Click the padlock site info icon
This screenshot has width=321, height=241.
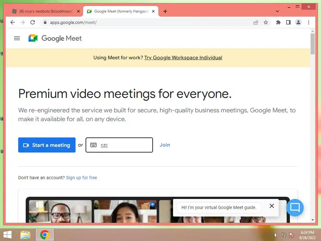[45, 22]
